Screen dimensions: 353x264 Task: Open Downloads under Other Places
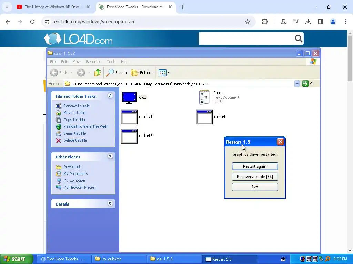click(x=72, y=167)
